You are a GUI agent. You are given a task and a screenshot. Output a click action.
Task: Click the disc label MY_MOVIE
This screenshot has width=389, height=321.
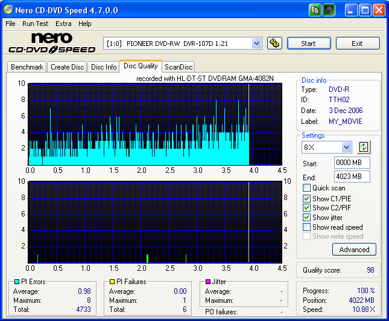coord(346,122)
